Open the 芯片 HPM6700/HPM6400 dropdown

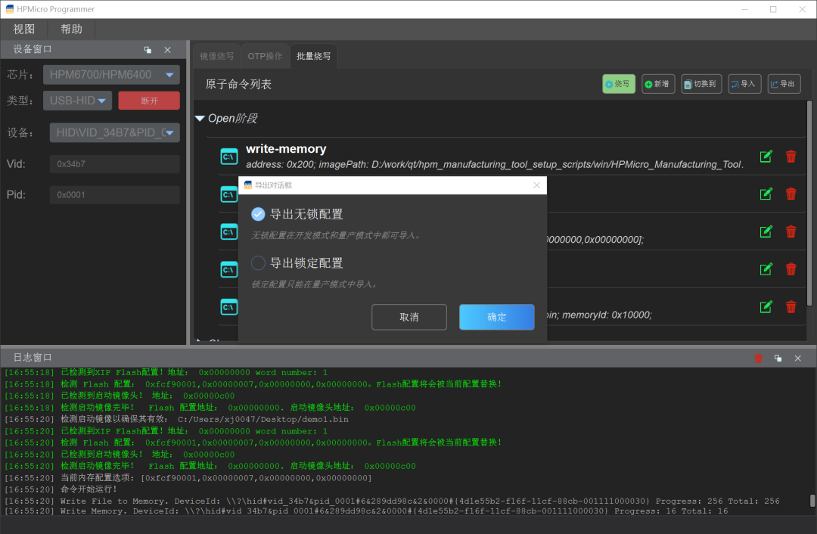point(111,74)
